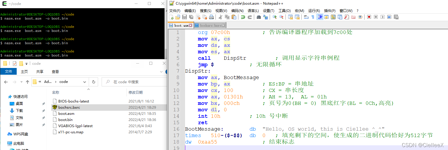Click the Stop Recording macro icon
The height and width of the screenshot is (150, 448).
[x=376, y=17]
